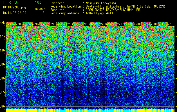Click the A504HB(yagi 4el) antenna text

(x=99, y=13)
